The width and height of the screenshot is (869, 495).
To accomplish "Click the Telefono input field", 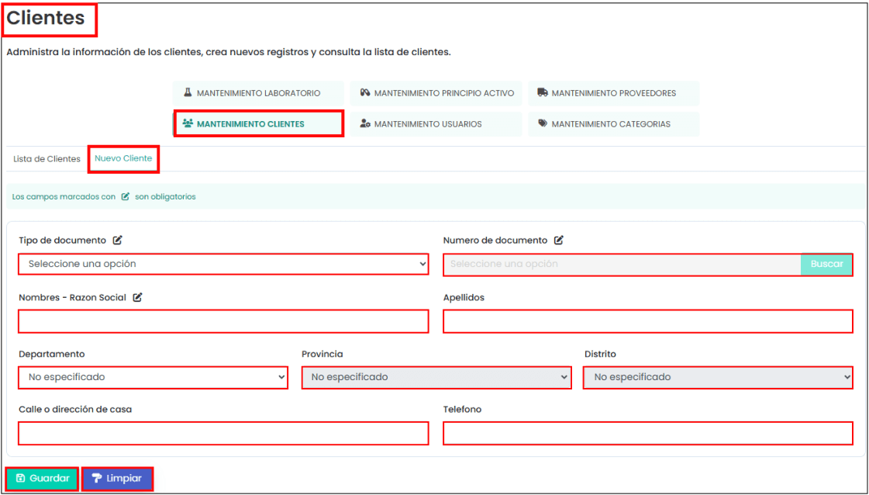I will pos(647,433).
